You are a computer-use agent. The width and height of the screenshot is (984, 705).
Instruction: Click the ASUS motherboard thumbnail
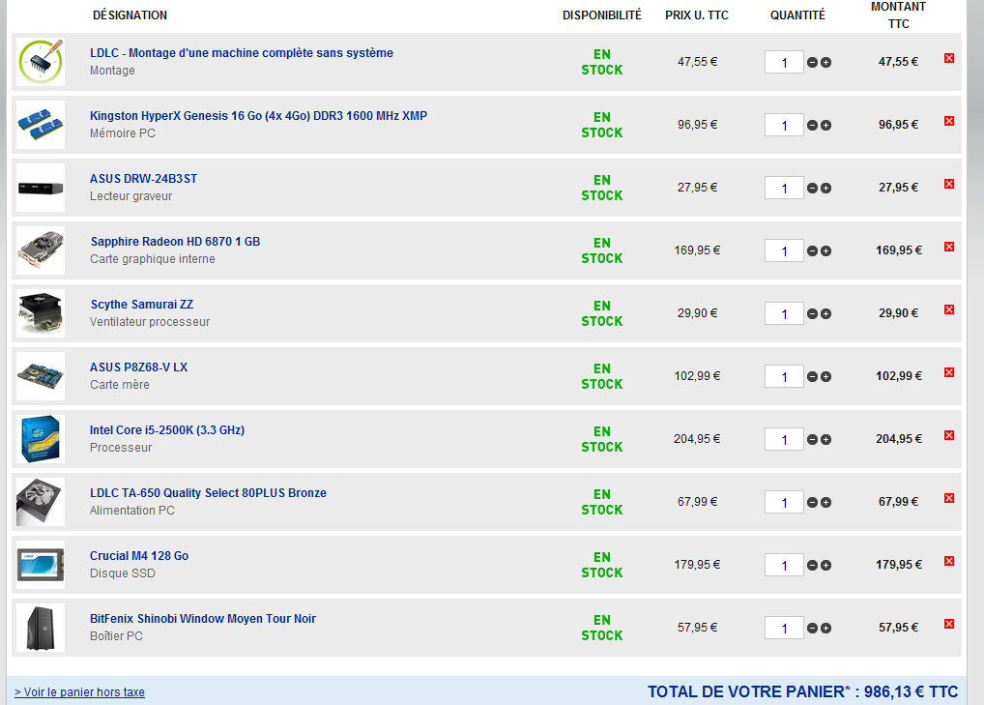pyautogui.click(x=41, y=376)
